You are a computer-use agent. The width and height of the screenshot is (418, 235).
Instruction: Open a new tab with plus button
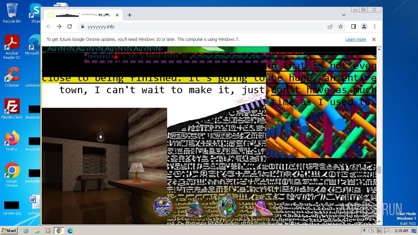pyautogui.click(x=130, y=15)
